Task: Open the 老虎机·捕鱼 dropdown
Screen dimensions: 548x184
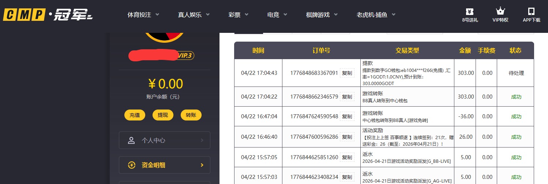Action: (x=376, y=15)
